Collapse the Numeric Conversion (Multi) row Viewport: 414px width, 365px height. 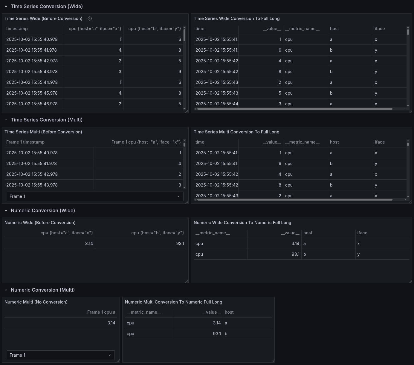(x=6, y=290)
